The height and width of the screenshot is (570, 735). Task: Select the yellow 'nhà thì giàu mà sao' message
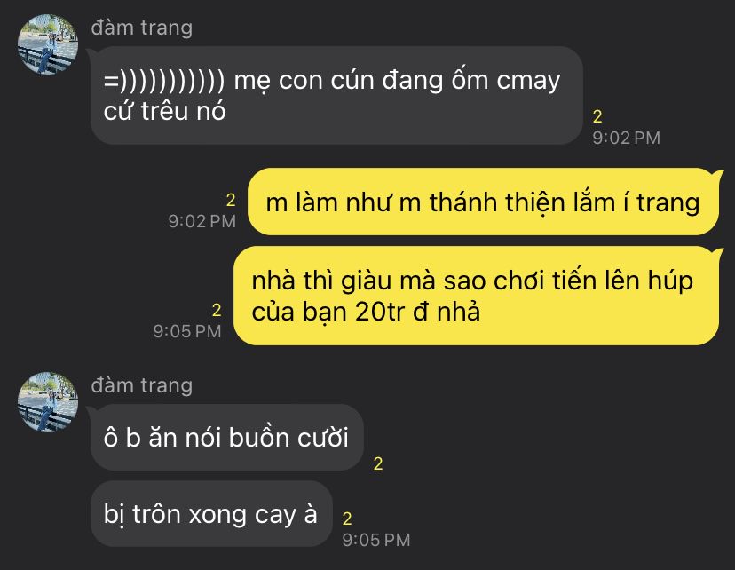[477, 296]
